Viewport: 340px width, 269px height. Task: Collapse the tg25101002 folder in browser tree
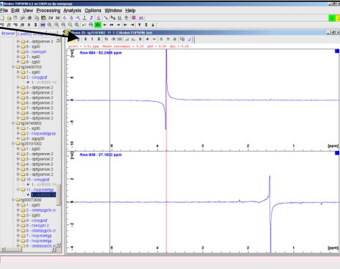pyautogui.click(x=13, y=144)
